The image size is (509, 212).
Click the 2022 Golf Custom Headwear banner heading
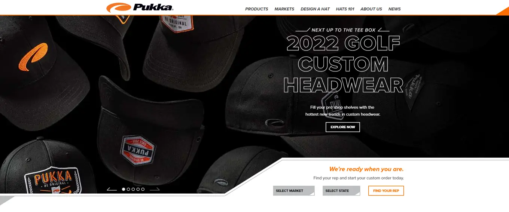[343, 64]
